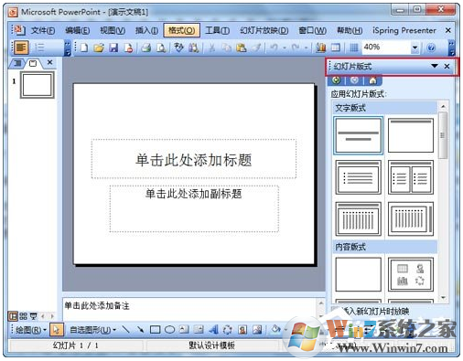Switch to Normal view button

[13, 316]
